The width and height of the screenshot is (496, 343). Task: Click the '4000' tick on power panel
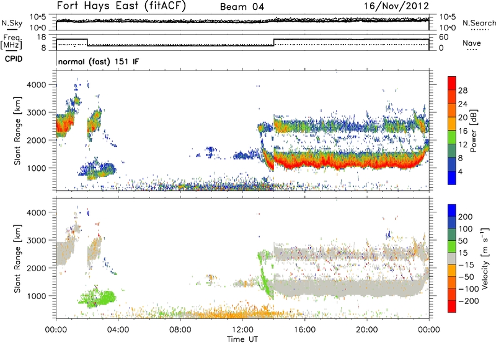36,85
